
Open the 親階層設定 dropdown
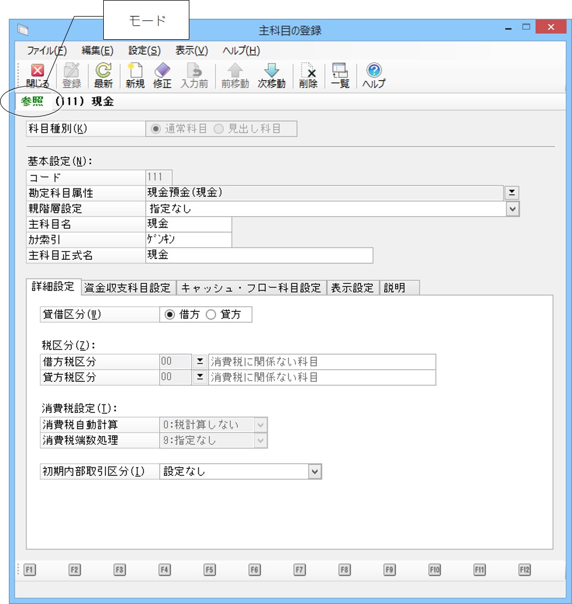pyautogui.click(x=513, y=208)
